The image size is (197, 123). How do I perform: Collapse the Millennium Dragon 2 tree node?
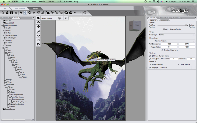pyautogui.click(x=2, y=25)
